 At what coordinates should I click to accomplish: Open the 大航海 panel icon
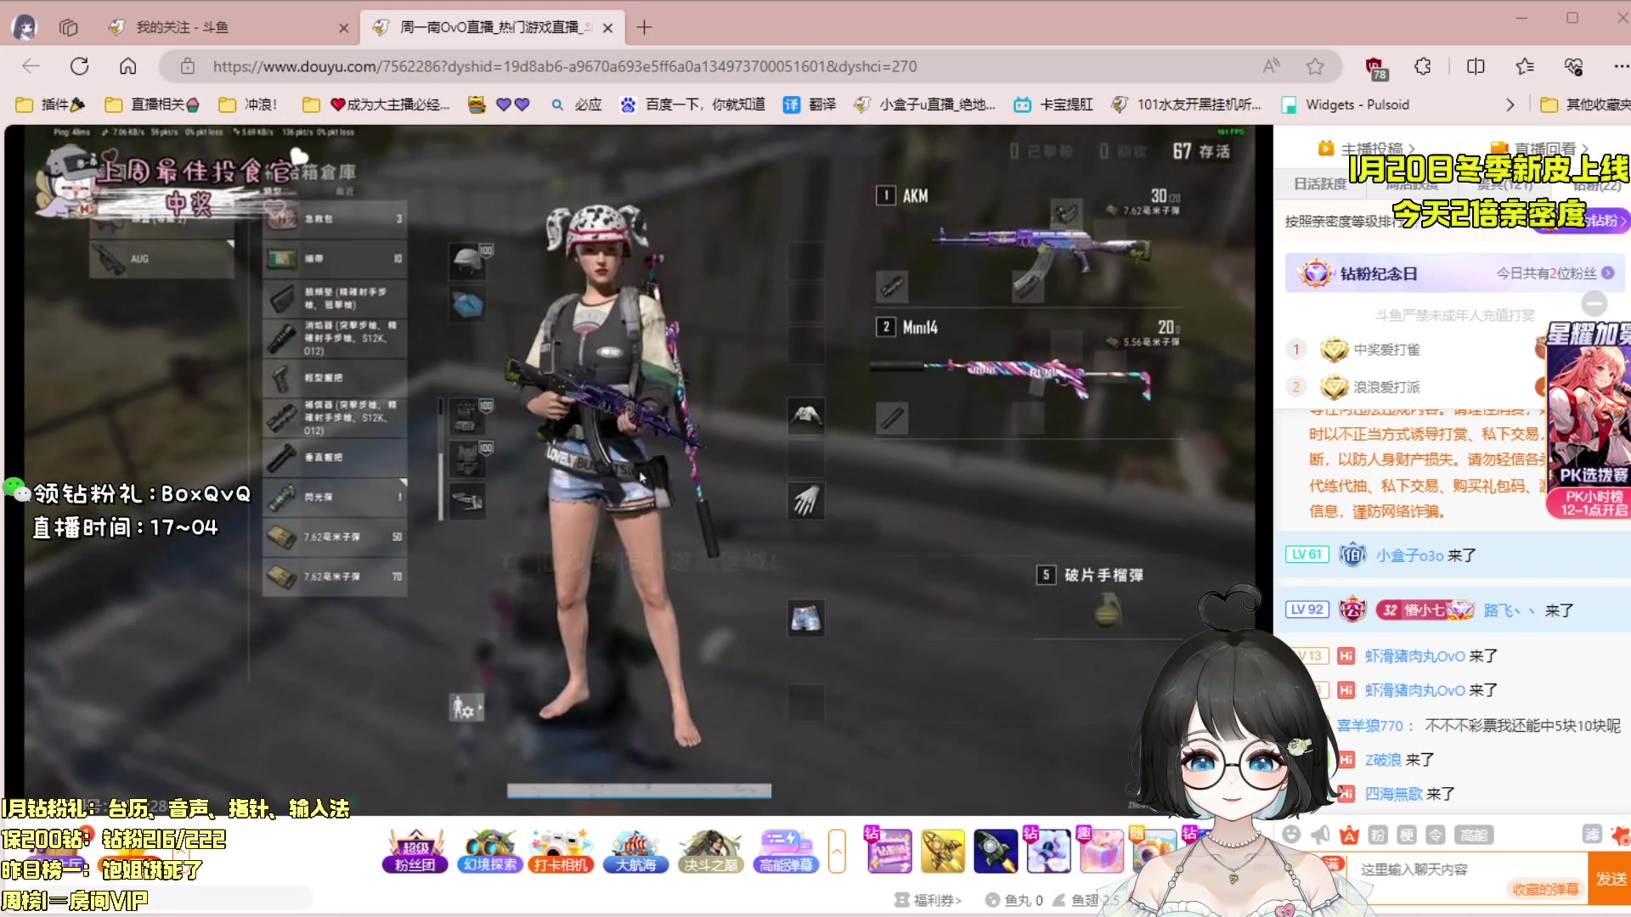[x=635, y=849]
